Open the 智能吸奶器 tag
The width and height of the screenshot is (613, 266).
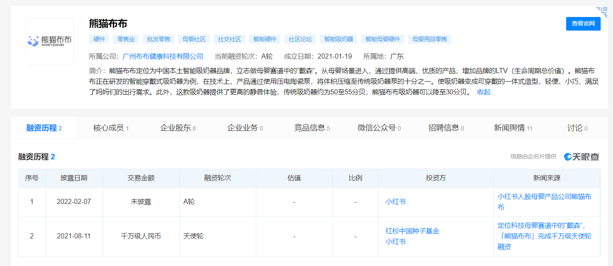click(x=339, y=39)
